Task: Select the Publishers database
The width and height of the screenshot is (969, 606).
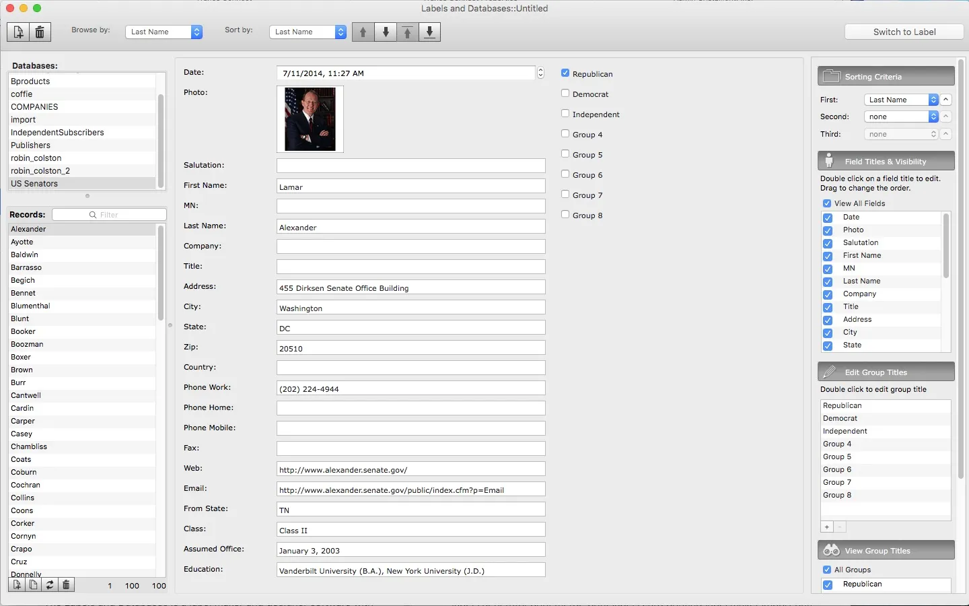Action: pyautogui.click(x=31, y=145)
